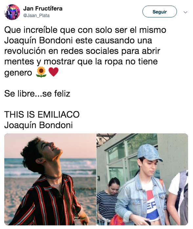193x229 pixels.
Task: Open the left beach photo
Action: pyautogui.click(x=50, y=179)
